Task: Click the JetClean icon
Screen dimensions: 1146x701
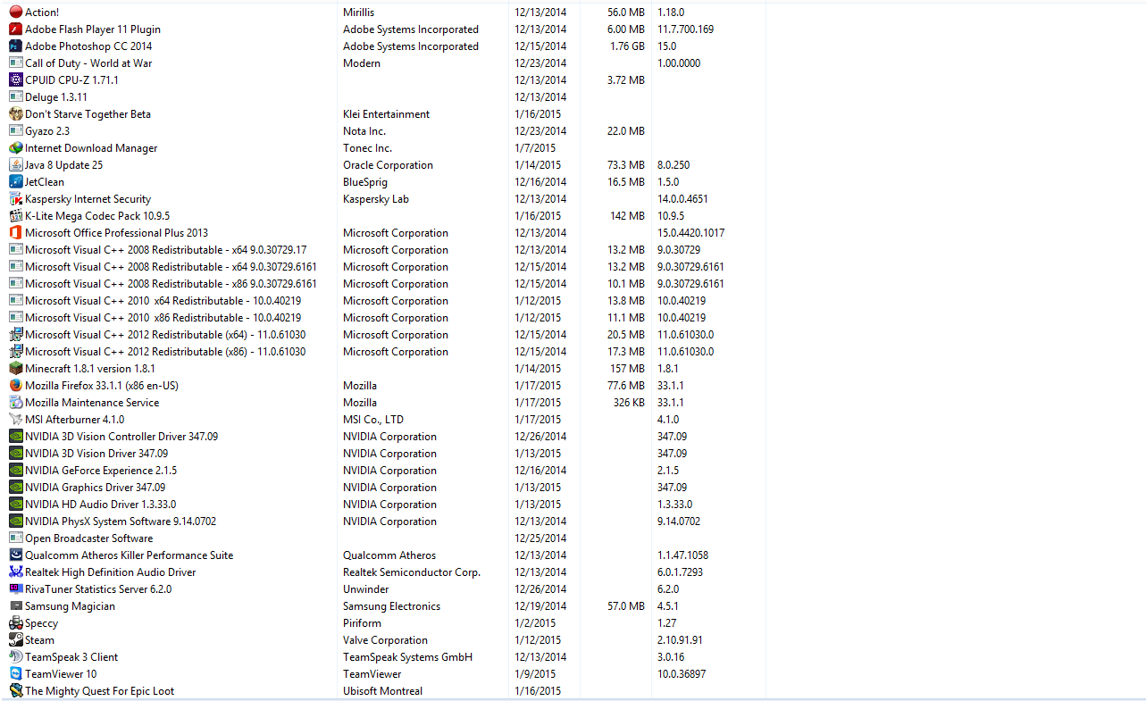Action: click(x=16, y=182)
